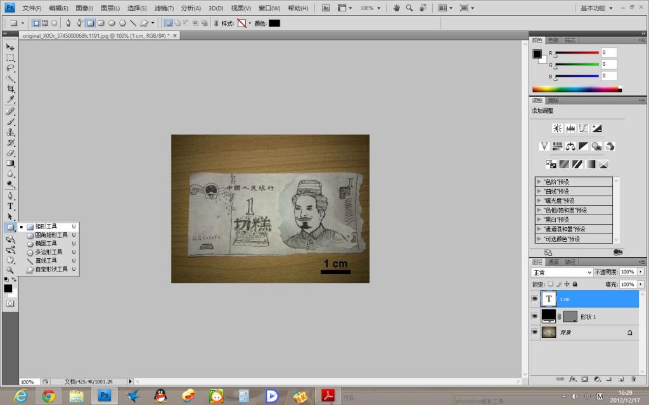Screen dimensions: 649x405
Task: Delete layer with trash icon
Action: click(633, 378)
